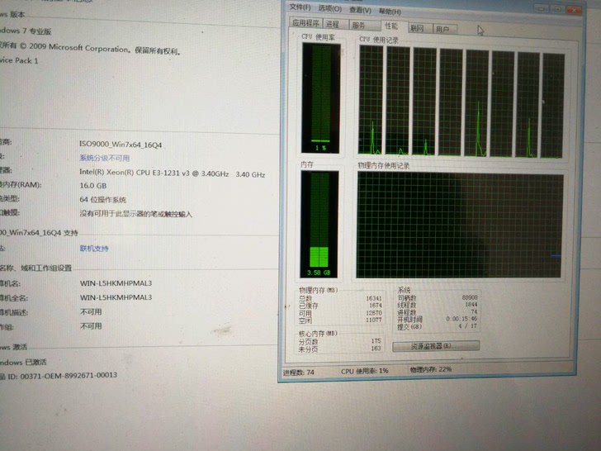Close the Task Manager window

click(575, 10)
